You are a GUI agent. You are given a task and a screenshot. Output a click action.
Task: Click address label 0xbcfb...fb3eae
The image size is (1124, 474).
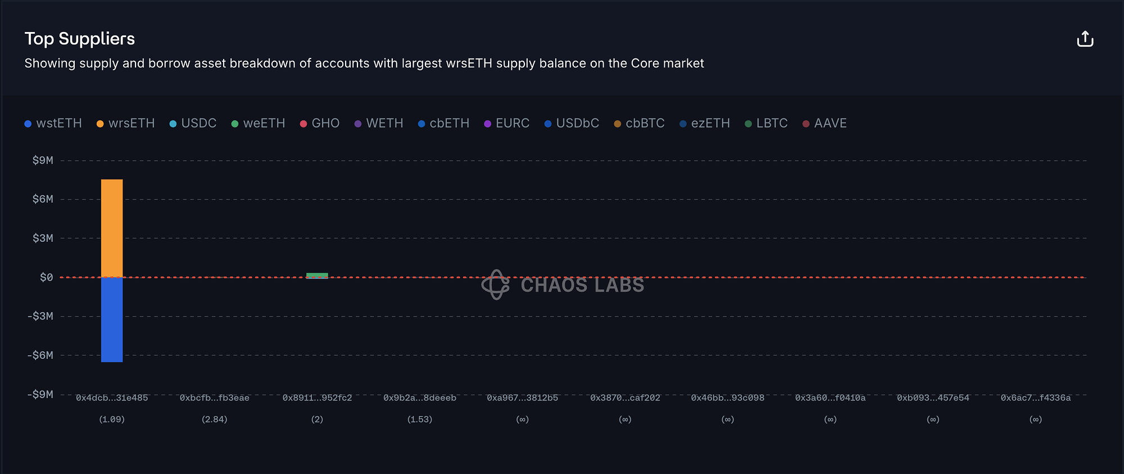click(x=214, y=398)
